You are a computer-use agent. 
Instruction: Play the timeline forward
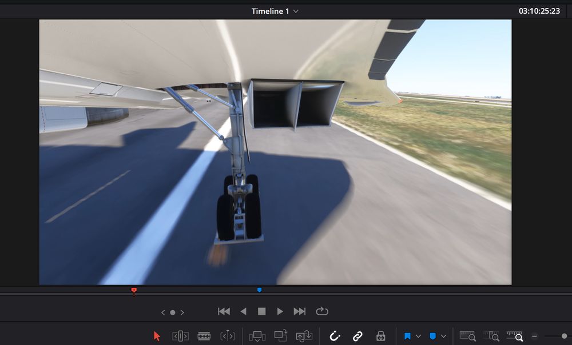pos(280,311)
